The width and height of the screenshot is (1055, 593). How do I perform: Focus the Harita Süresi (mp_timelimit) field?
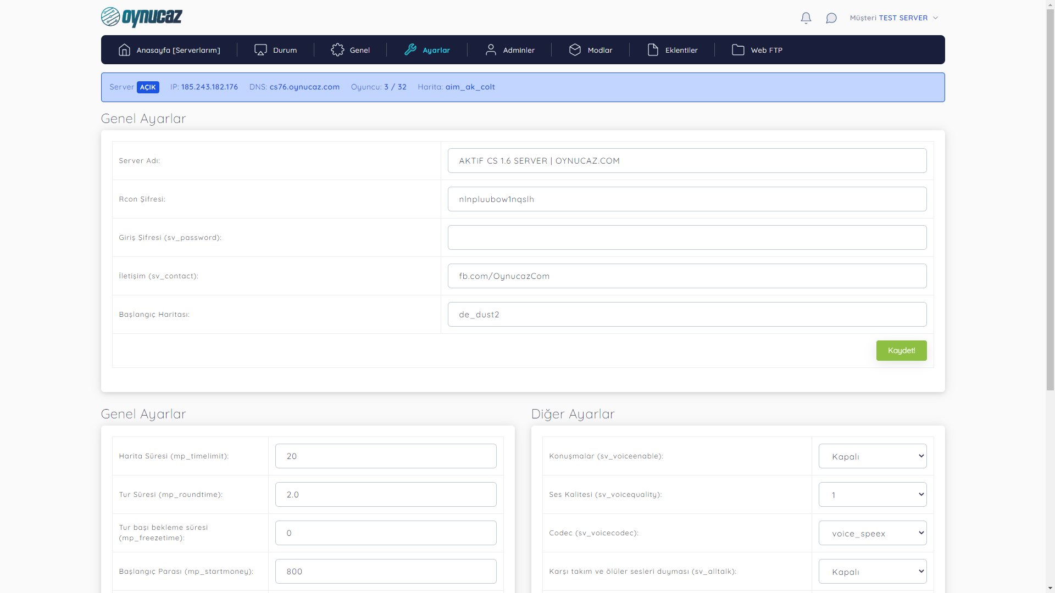click(x=386, y=456)
